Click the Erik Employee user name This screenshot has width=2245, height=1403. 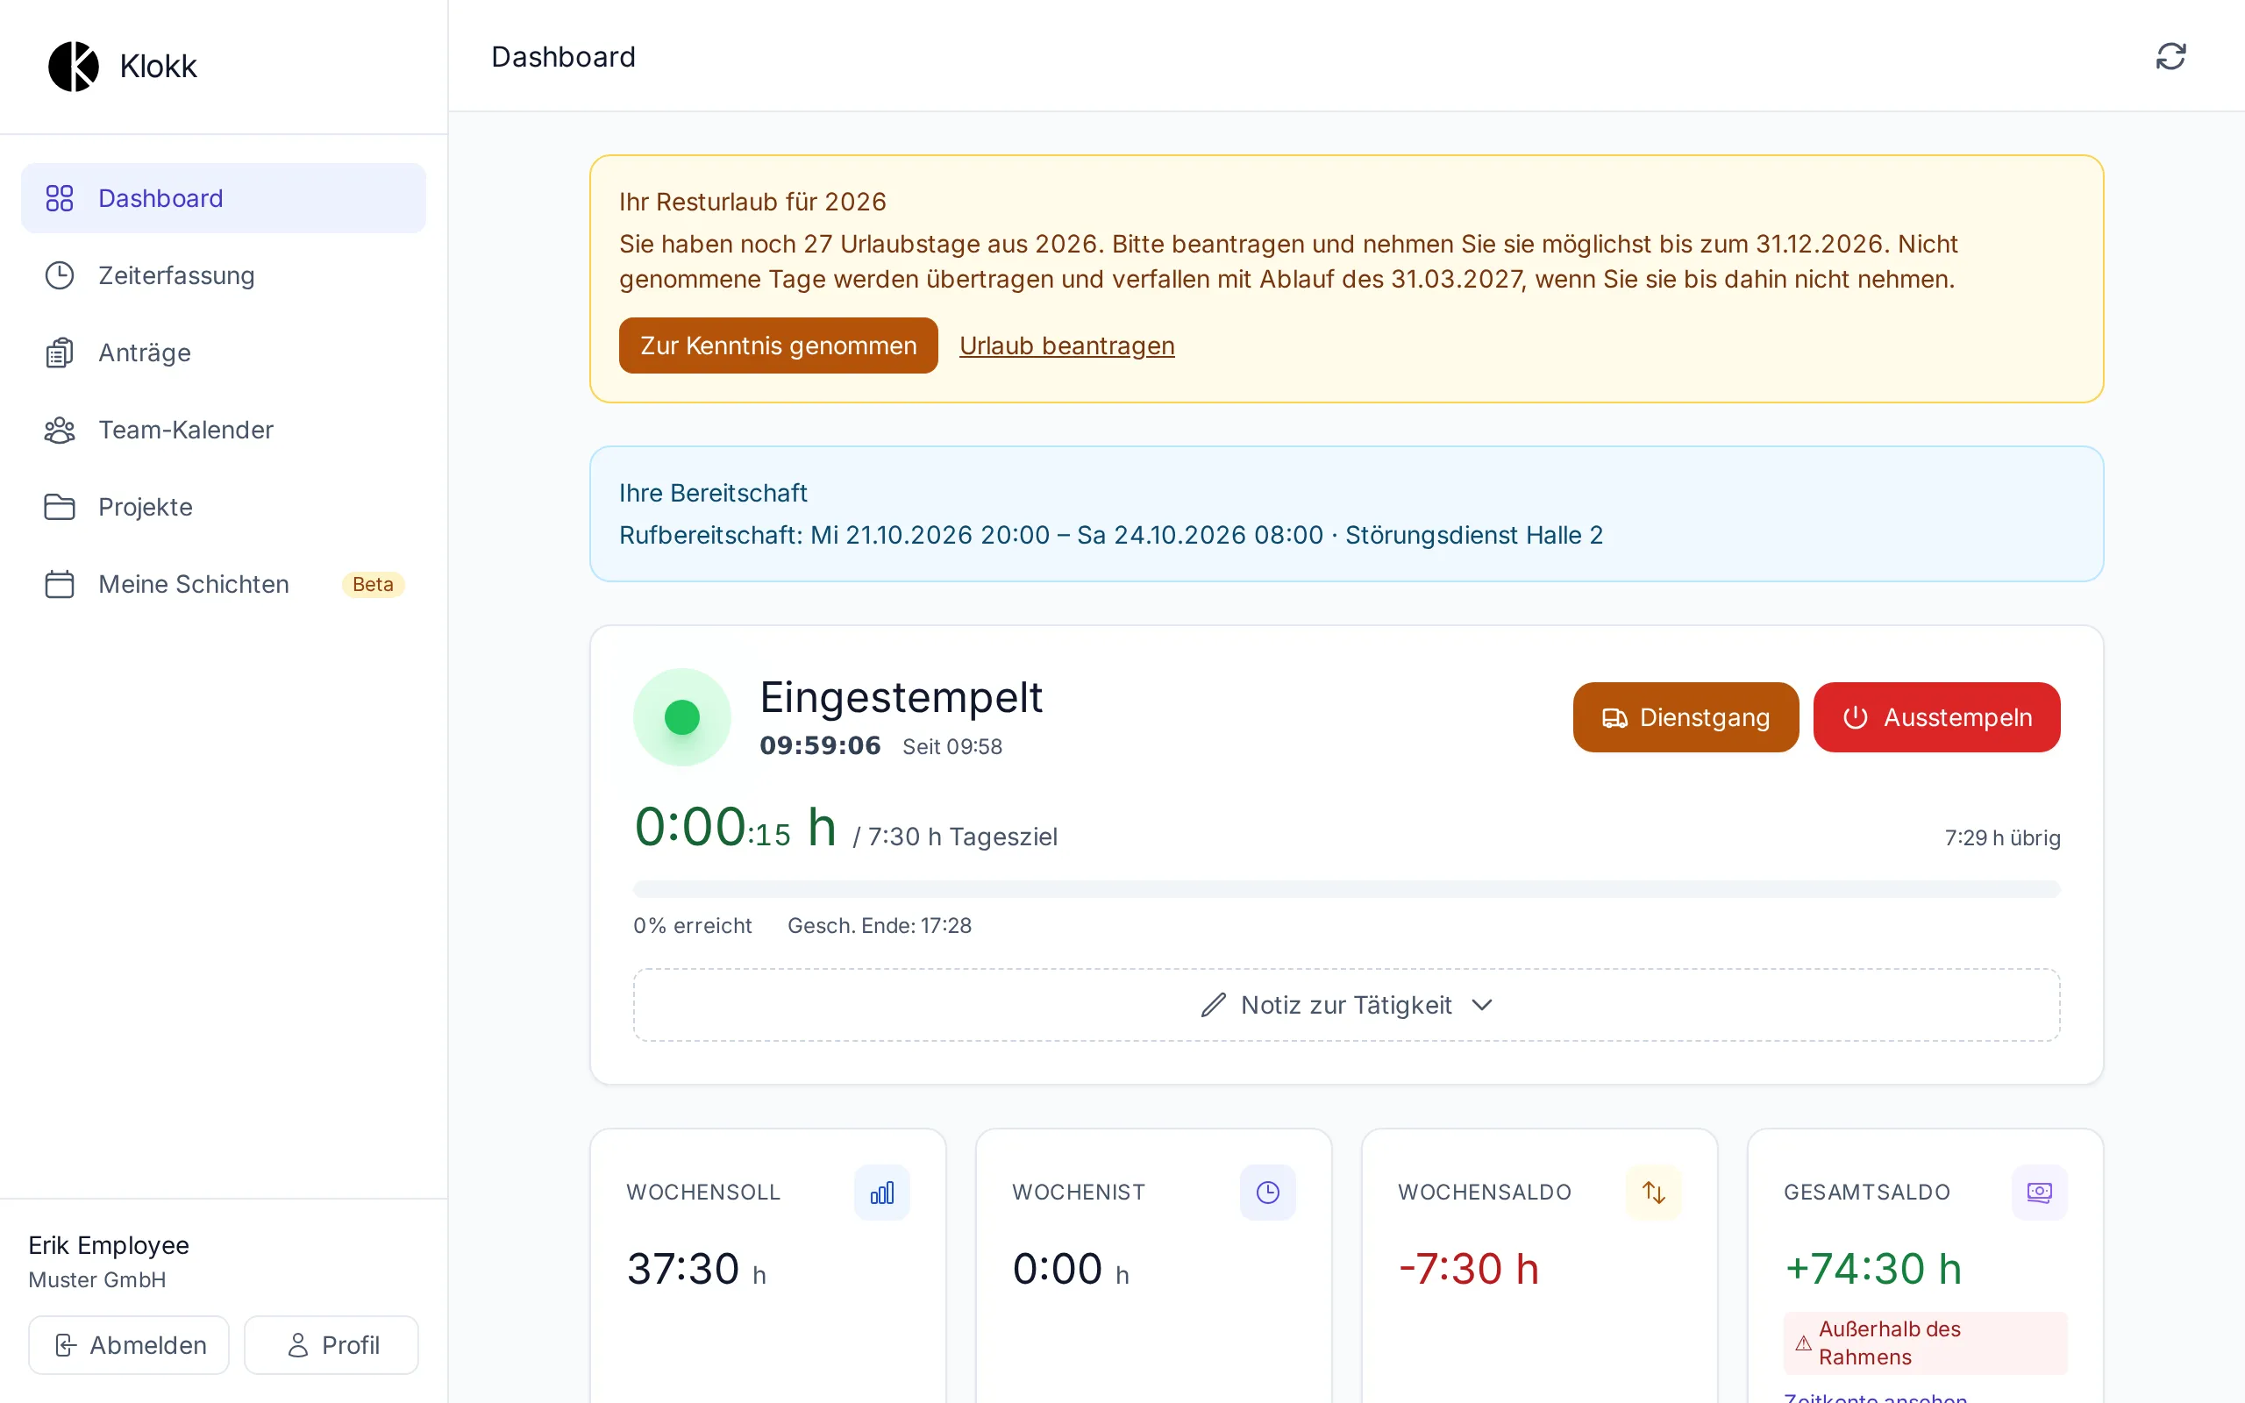pos(109,1245)
